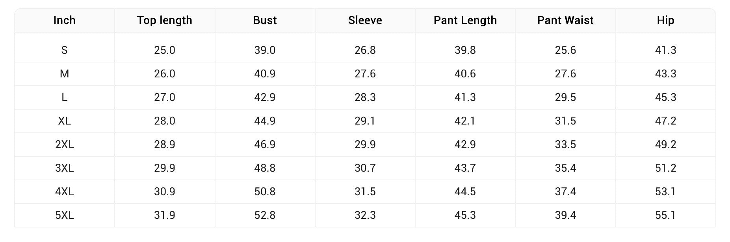Select the S size row label
The height and width of the screenshot is (242, 730).
[x=64, y=50]
